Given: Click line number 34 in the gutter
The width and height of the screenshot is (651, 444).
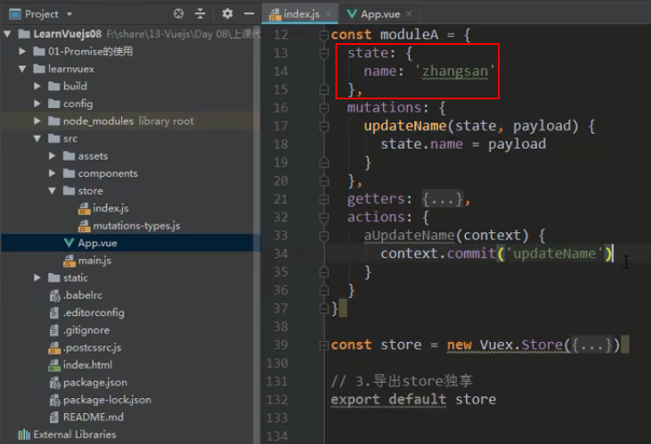Looking at the screenshot, I should pyautogui.click(x=281, y=254).
